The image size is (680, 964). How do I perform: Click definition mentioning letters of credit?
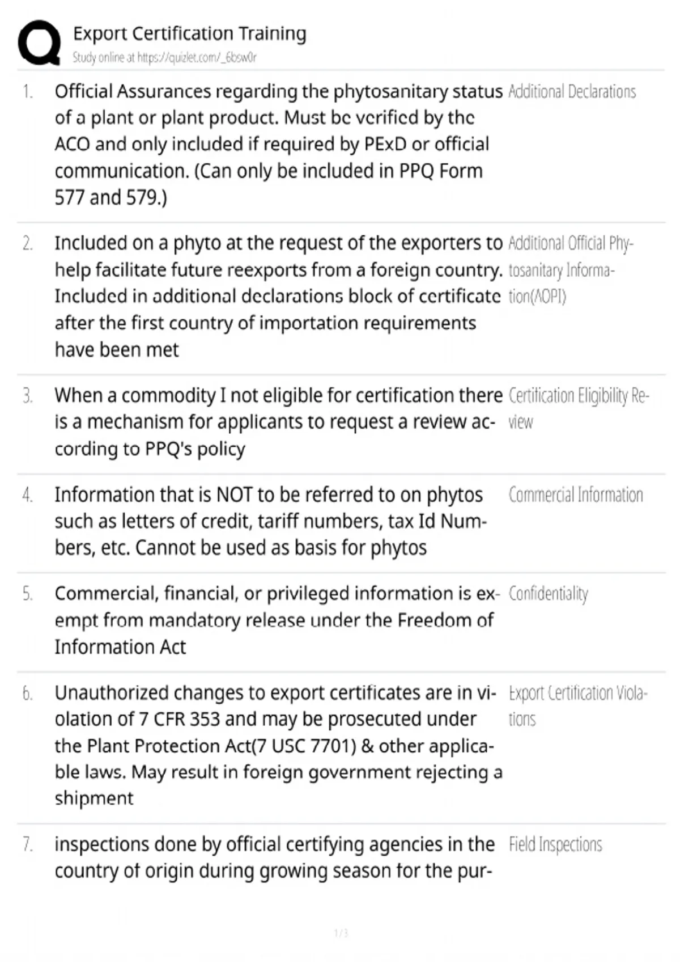[271, 521]
